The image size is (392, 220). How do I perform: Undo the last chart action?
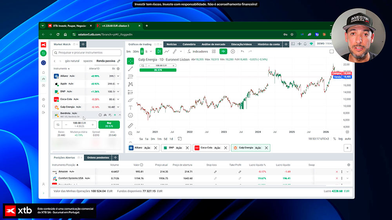[x=242, y=51]
